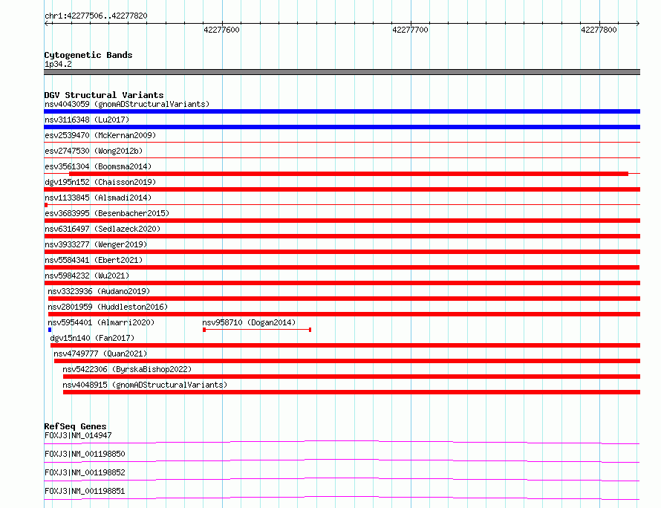Select nsv5584341 (Ebert2021) entry

(94, 260)
